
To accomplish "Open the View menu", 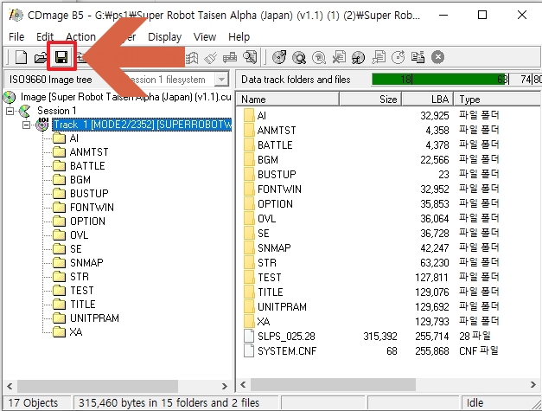I will coord(205,36).
